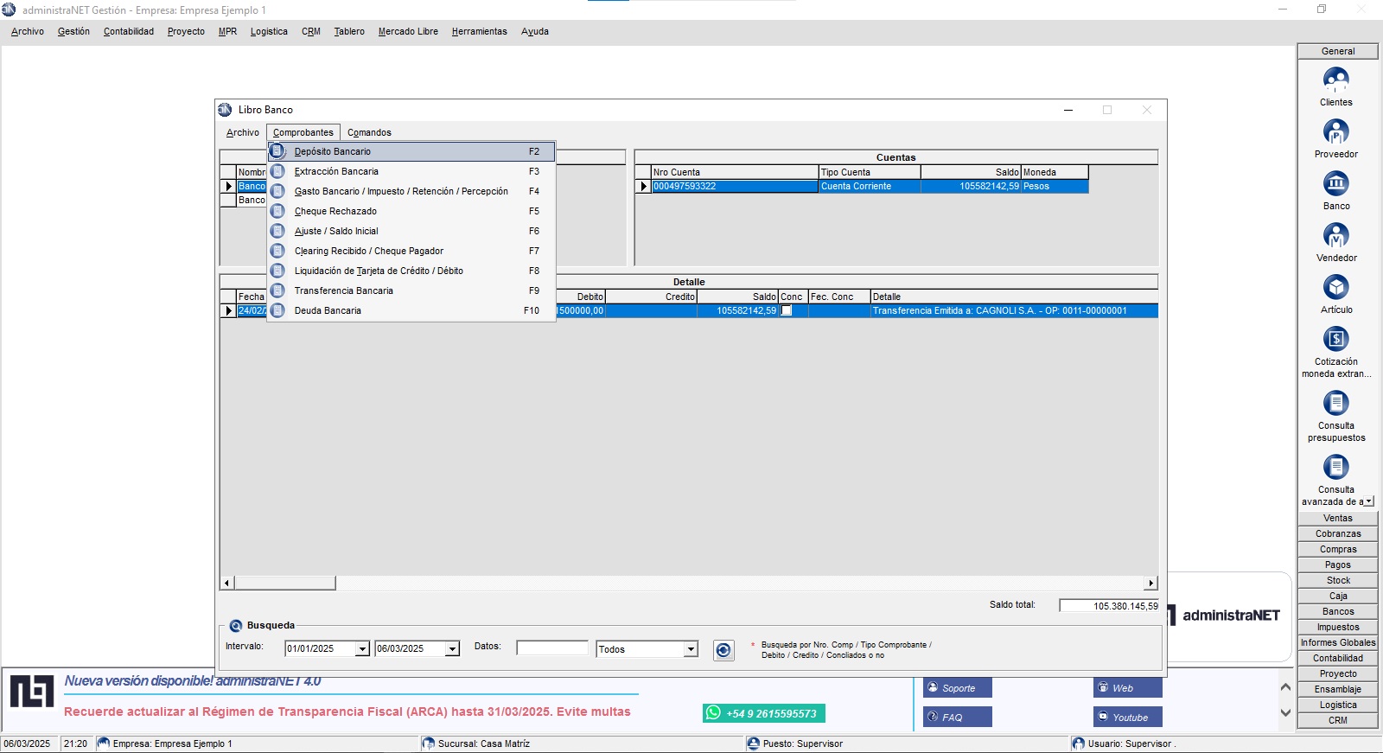Toggle the Conc checkbox in detail row

point(787,310)
